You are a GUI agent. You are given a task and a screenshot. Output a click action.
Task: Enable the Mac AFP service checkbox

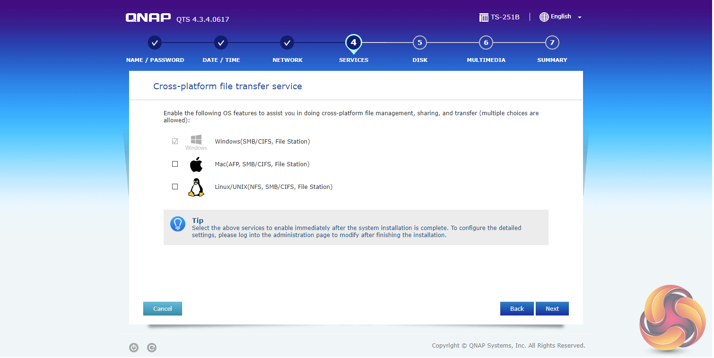click(x=175, y=164)
